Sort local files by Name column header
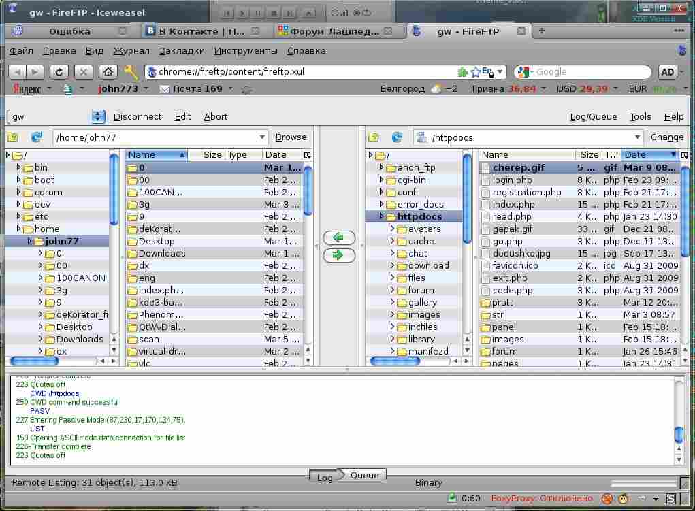Screen dimensions: 695x511 point(157,154)
